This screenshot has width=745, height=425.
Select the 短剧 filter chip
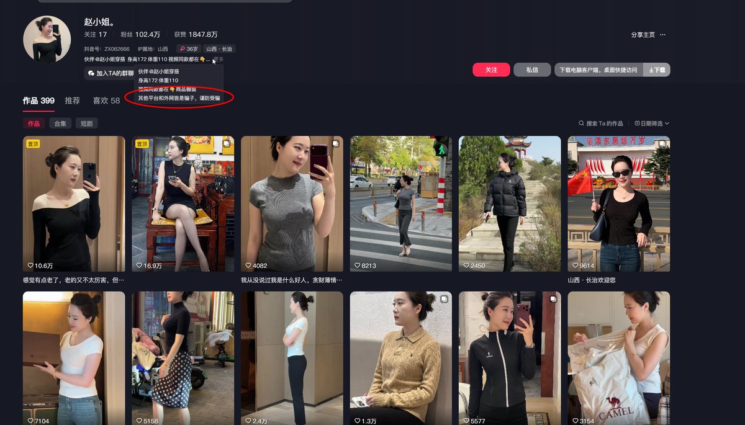87,123
